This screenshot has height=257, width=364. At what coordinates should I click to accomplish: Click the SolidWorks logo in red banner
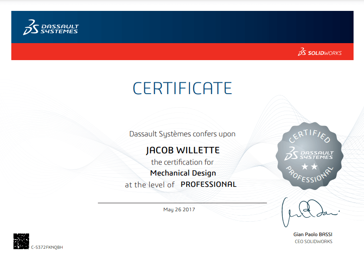pyautogui.click(x=320, y=53)
